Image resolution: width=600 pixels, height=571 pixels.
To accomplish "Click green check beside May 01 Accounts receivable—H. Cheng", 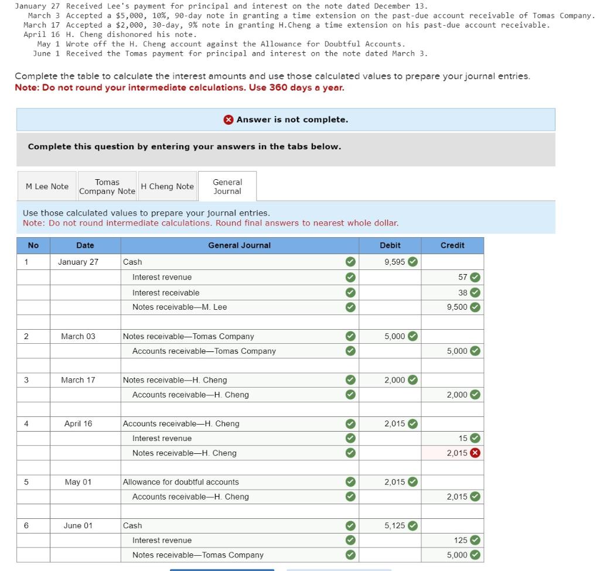I will click(350, 497).
